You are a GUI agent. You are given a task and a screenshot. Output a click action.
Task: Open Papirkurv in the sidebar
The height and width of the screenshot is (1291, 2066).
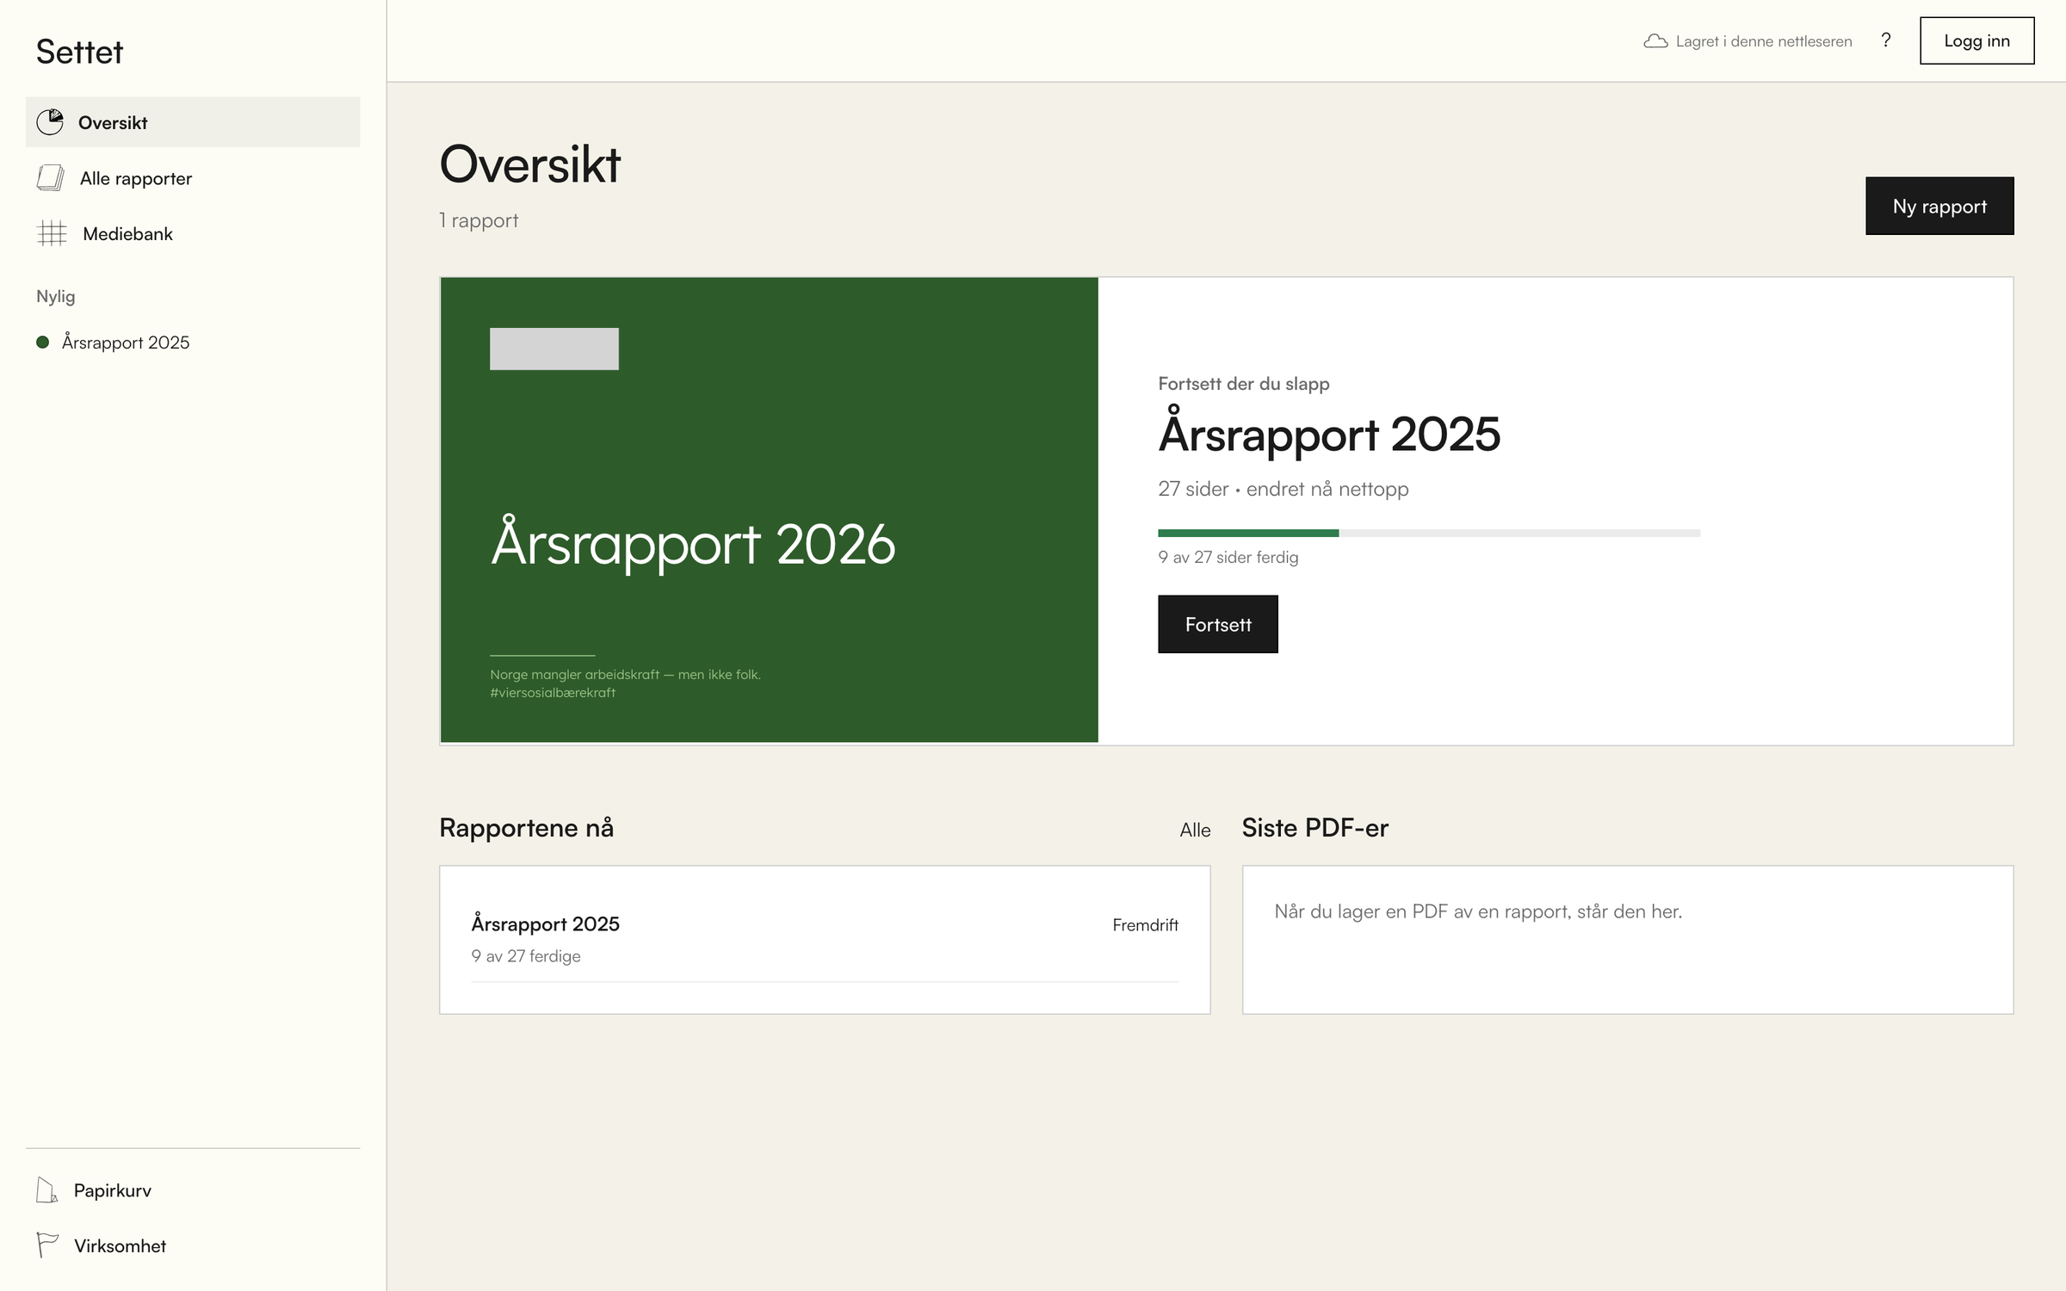click(193, 1190)
